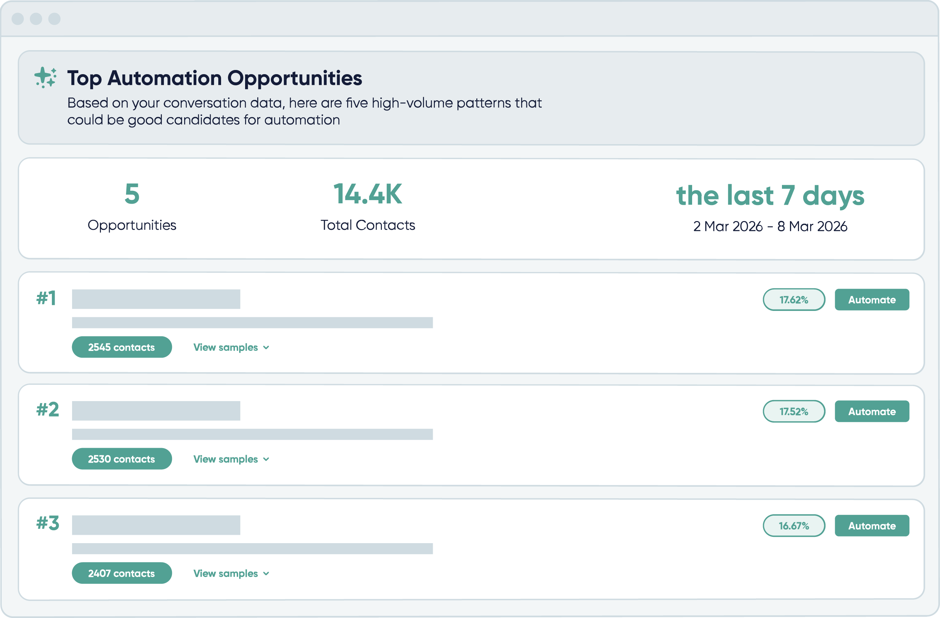Click the red traffic light window control

point(17,18)
